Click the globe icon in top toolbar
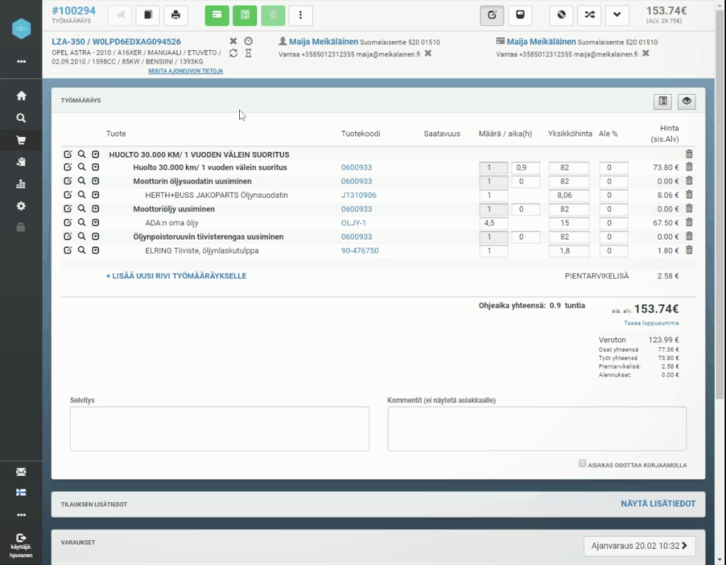Viewport: 726px width, 565px height. 561,14
